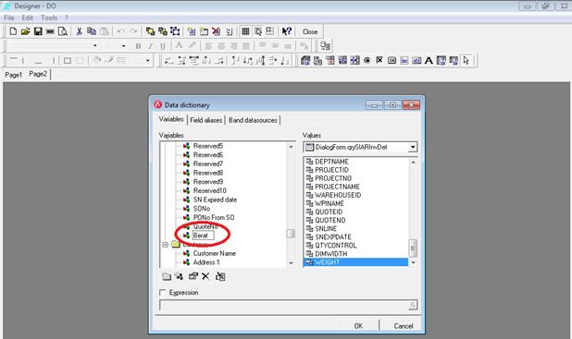This screenshot has width=572, height=339.
Task: Switch to the Band datasources tab
Action: pyautogui.click(x=253, y=120)
